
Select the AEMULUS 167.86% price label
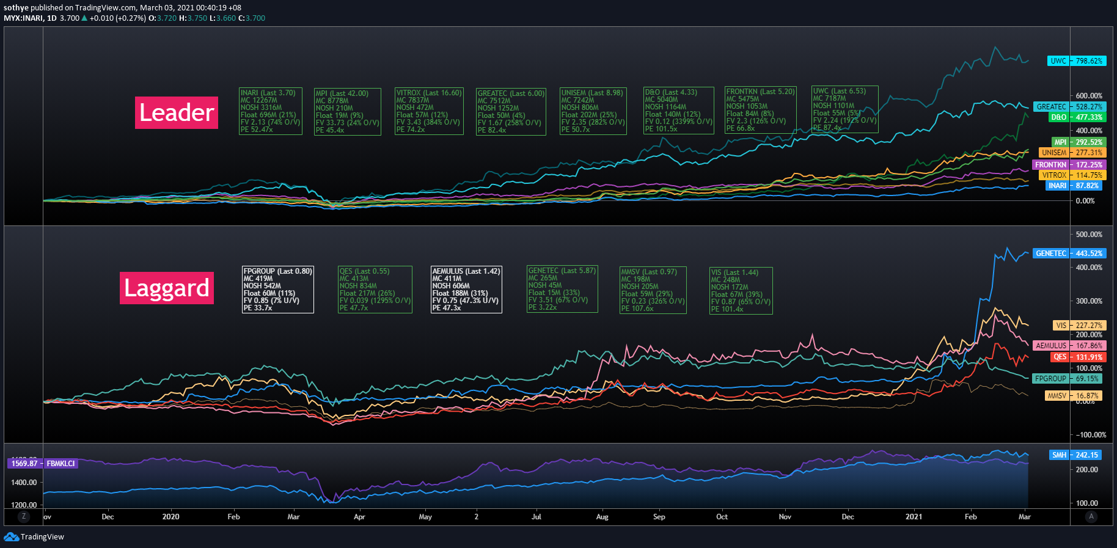pos(1069,345)
